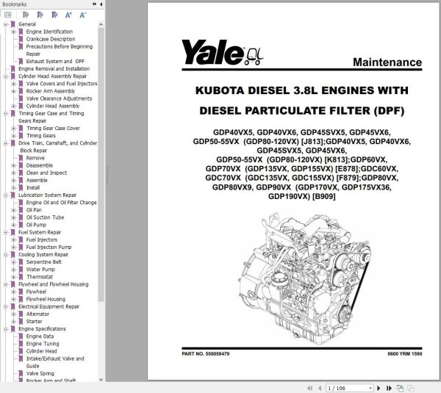Click the expand/collapse all bookmarks icon

coord(8,15)
